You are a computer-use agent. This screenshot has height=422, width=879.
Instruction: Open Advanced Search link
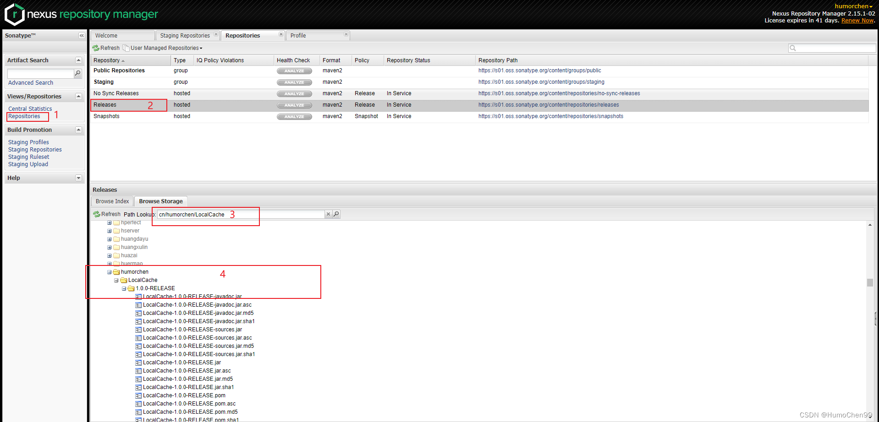point(31,83)
